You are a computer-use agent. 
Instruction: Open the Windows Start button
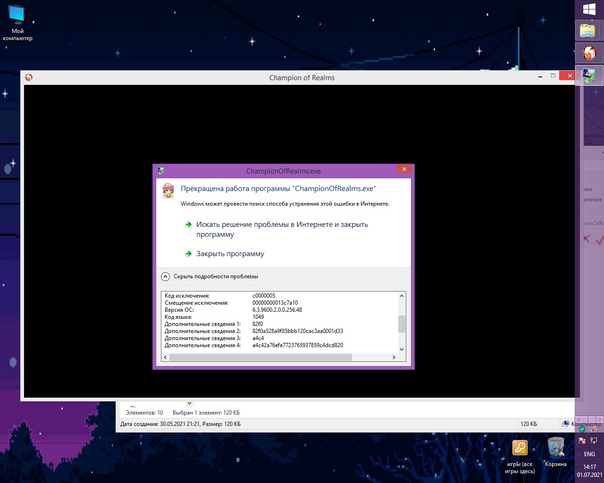[589, 9]
